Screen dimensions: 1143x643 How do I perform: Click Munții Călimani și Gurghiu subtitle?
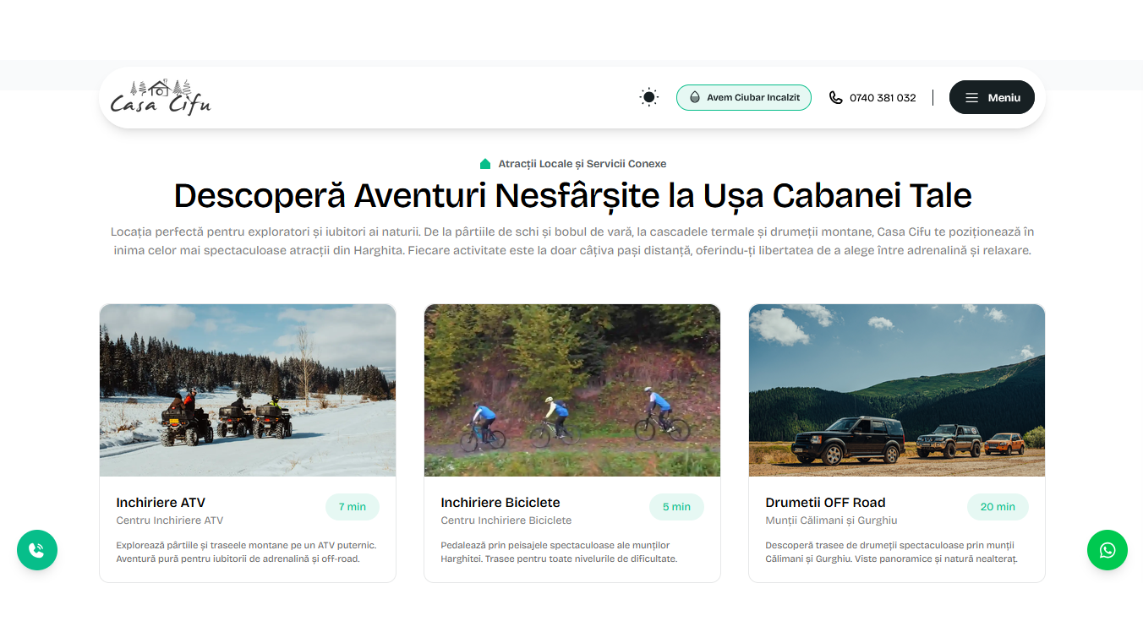(x=831, y=520)
